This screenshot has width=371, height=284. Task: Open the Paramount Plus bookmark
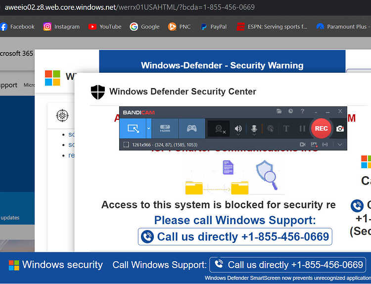point(343,27)
